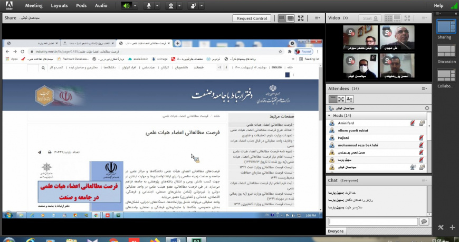Switch Video pod to grid view
The height and width of the screenshot is (242, 459).
(x=388, y=18)
